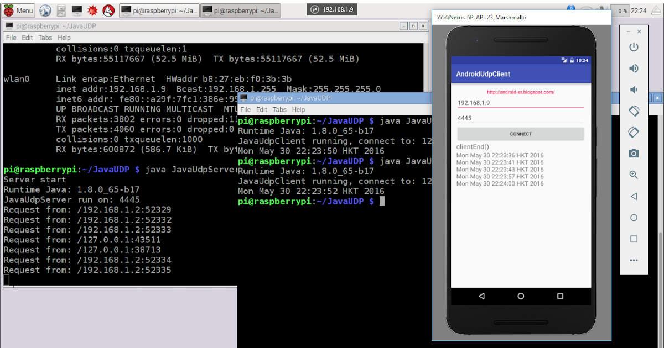
Task: Open the Raspberry Pi Menu button
Action: (18, 10)
